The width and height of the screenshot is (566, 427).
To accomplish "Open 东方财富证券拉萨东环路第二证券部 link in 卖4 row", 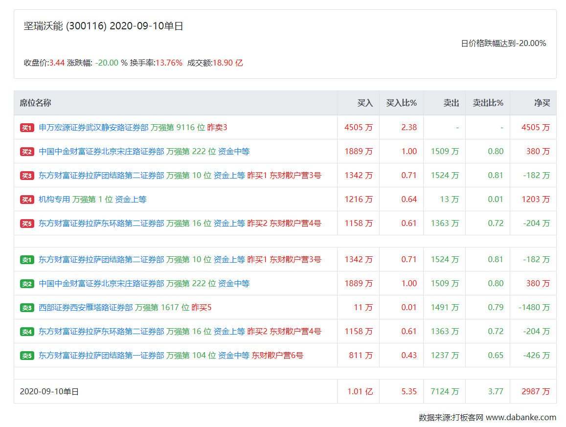I will pos(101,331).
